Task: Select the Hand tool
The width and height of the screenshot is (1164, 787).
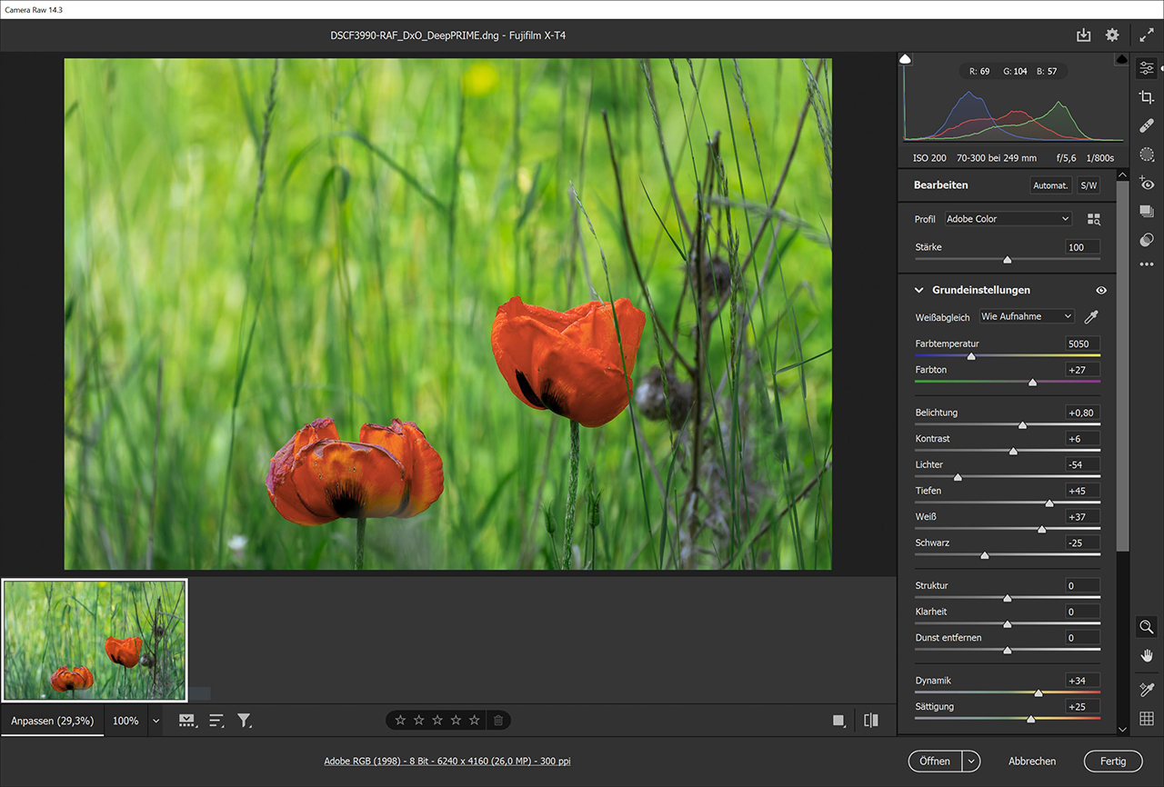Action: [1147, 655]
